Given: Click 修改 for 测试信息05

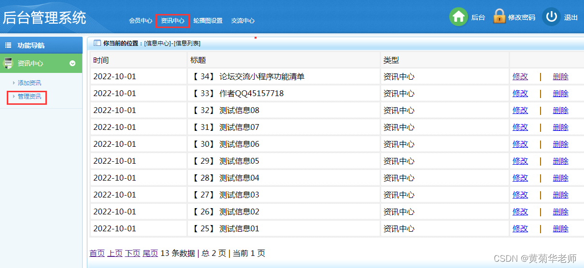Looking at the screenshot, I should [520, 161].
